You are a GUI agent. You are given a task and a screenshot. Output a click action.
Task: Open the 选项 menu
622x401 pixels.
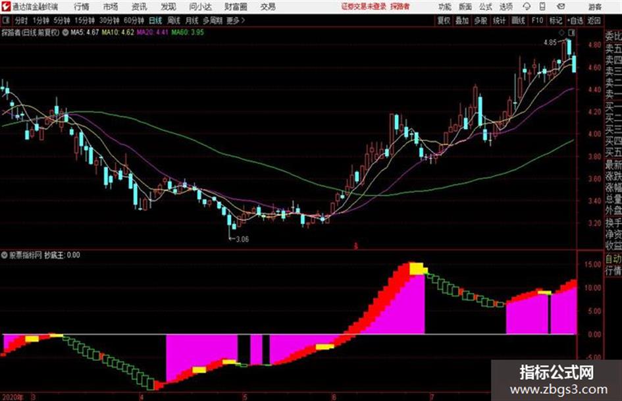pyautogui.click(x=505, y=7)
